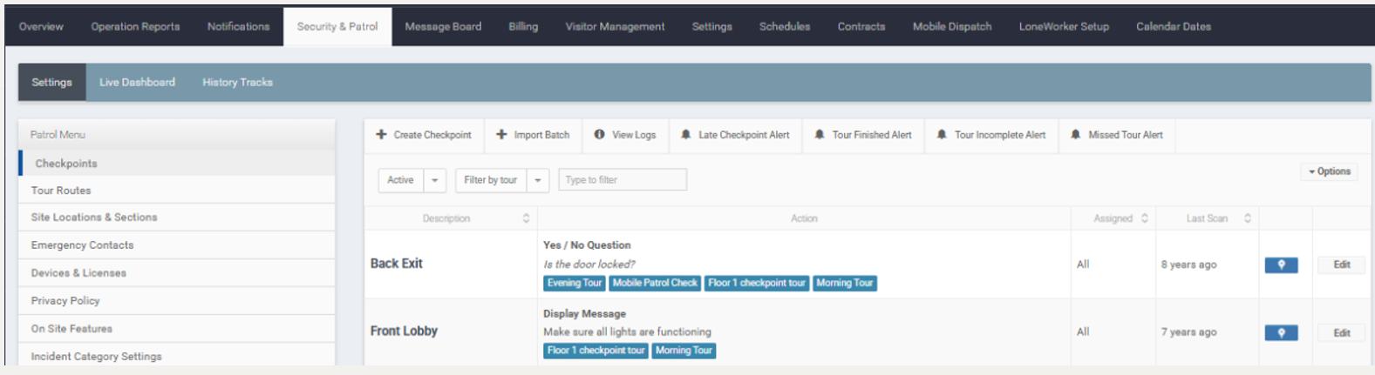Screen dimensions: 1375x375
Task: Open the top Settings tab
Action: (x=711, y=27)
